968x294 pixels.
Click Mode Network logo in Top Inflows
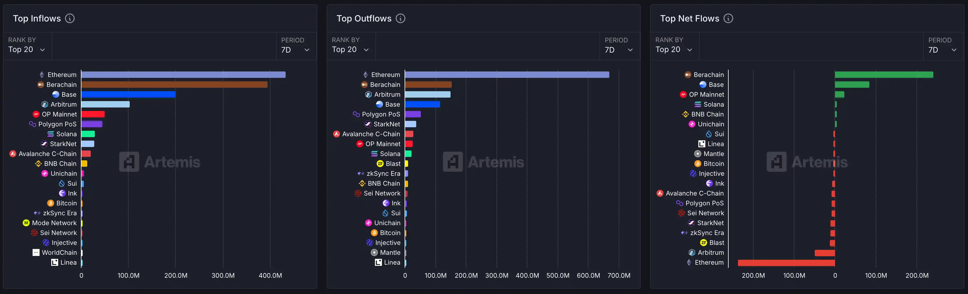(x=26, y=223)
